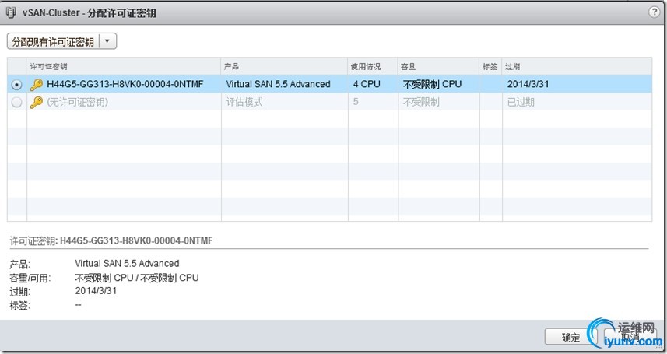Click 2014/3/31 value in details section
This screenshot has height=354, width=667.
coord(96,291)
